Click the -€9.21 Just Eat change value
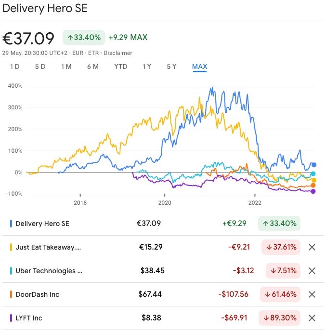Viewport: 325px width, 331px height. [239, 247]
